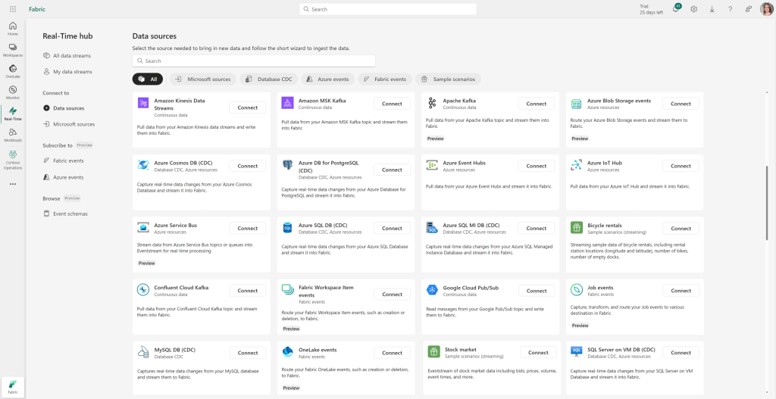Click the Bicycle rentals card icon
The height and width of the screenshot is (399, 776).
tap(577, 227)
